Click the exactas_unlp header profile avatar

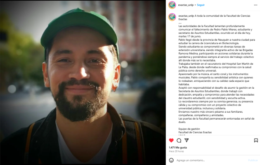coord(172,5)
